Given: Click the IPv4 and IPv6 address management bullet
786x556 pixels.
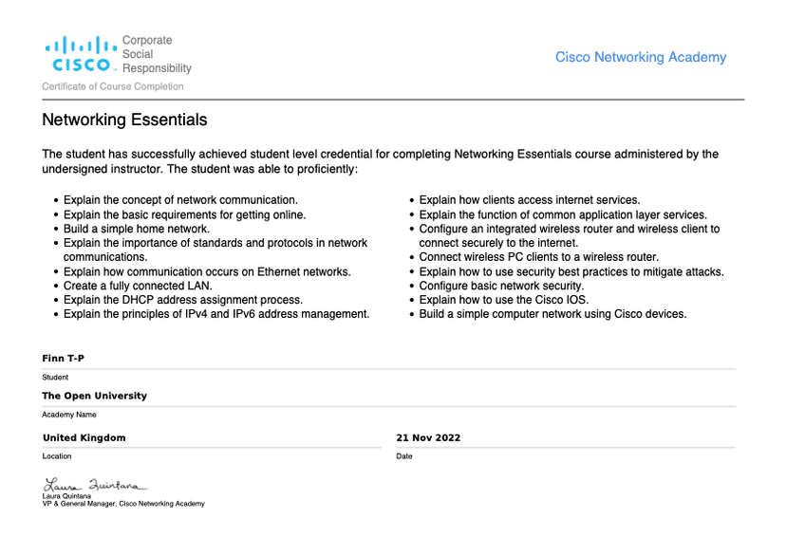Looking at the screenshot, I should tap(215, 314).
